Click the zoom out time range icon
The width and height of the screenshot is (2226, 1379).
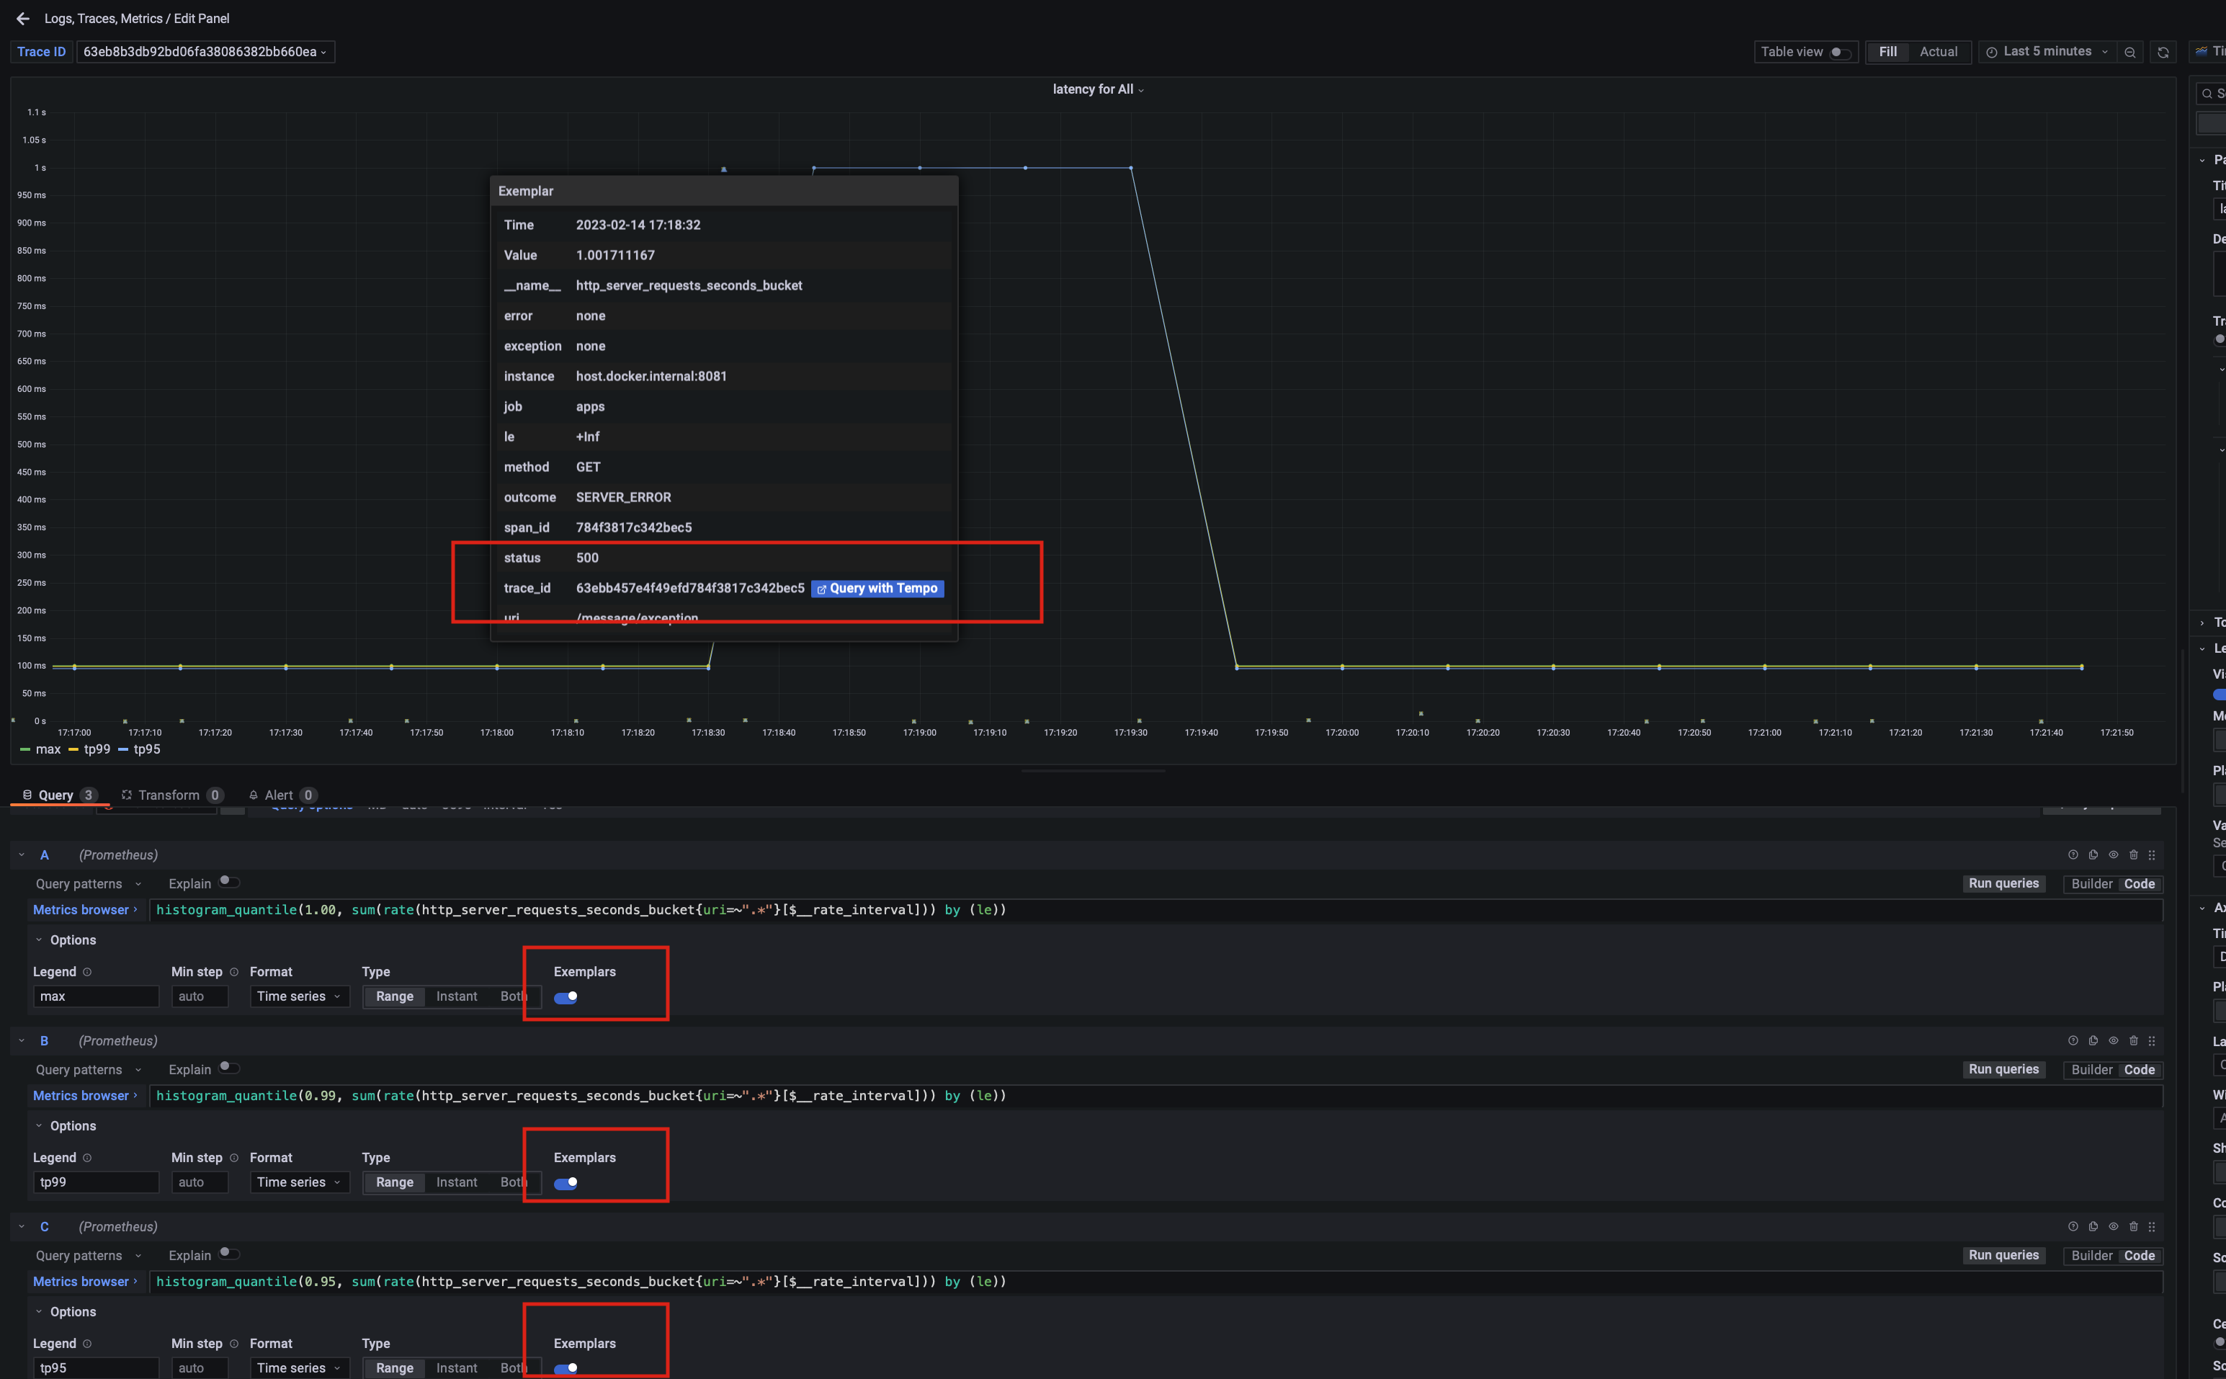point(2129,52)
